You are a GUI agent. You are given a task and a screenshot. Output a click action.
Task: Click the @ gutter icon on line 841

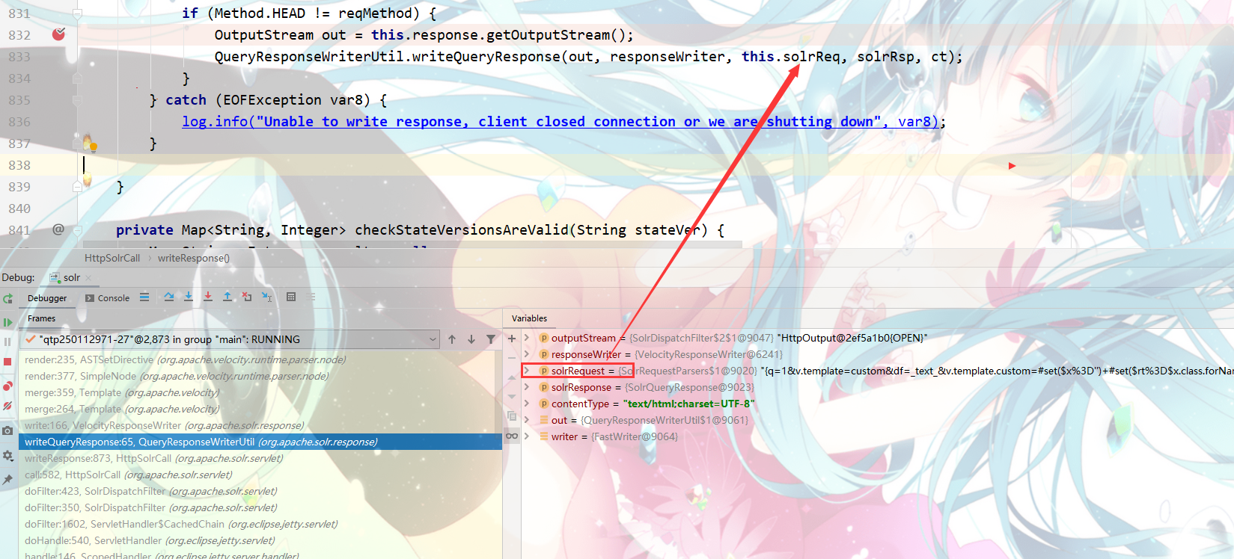coord(58,229)
